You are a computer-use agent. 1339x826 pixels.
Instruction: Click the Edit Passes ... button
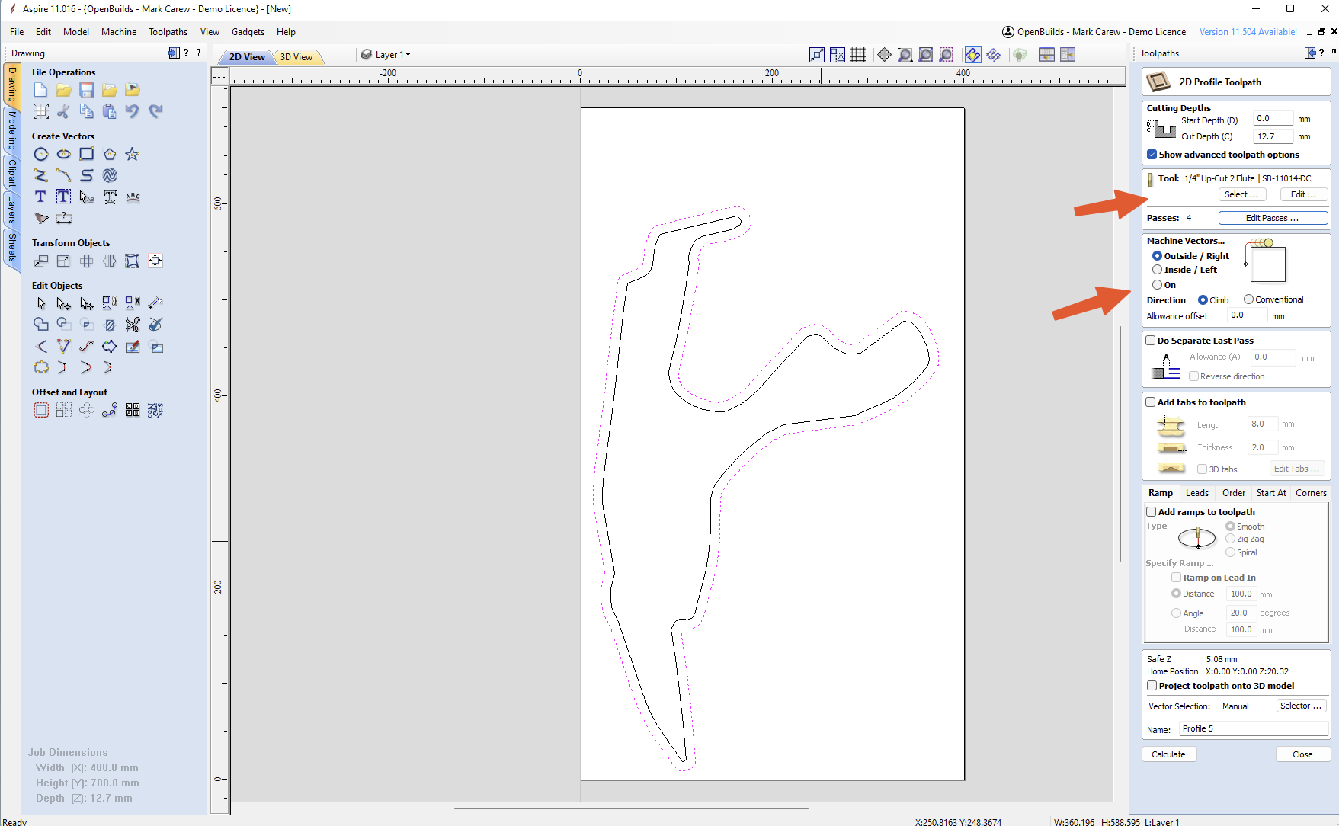click(x=1273, y=218)
